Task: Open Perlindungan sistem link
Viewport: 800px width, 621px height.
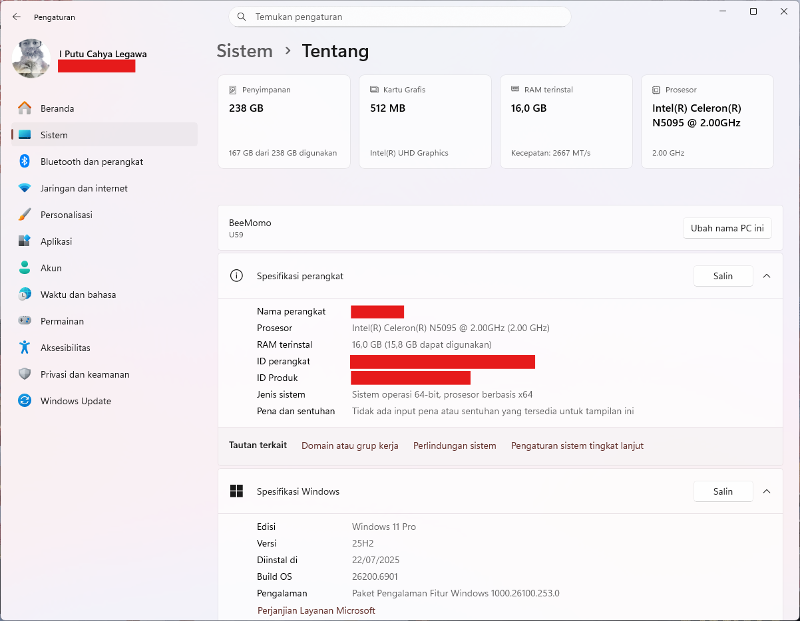Action: point(455,446)
